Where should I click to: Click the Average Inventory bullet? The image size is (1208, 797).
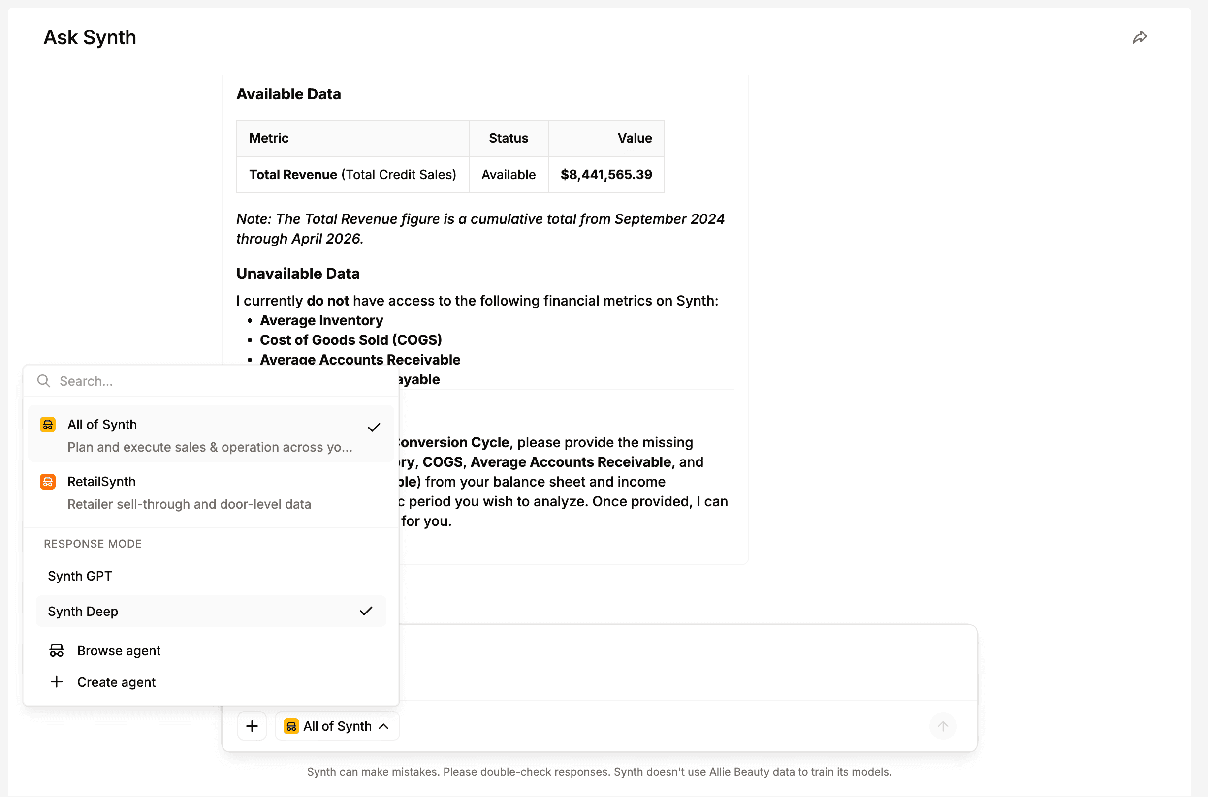click(321, 320)
